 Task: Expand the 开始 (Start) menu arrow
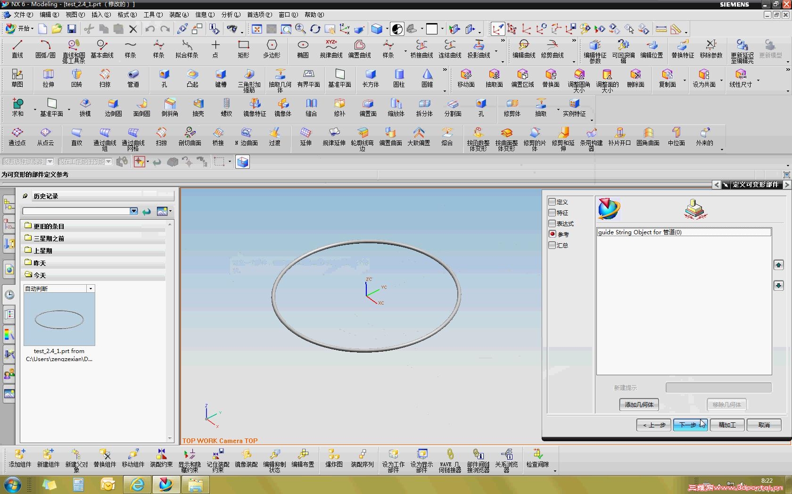[x=32, y=29]
